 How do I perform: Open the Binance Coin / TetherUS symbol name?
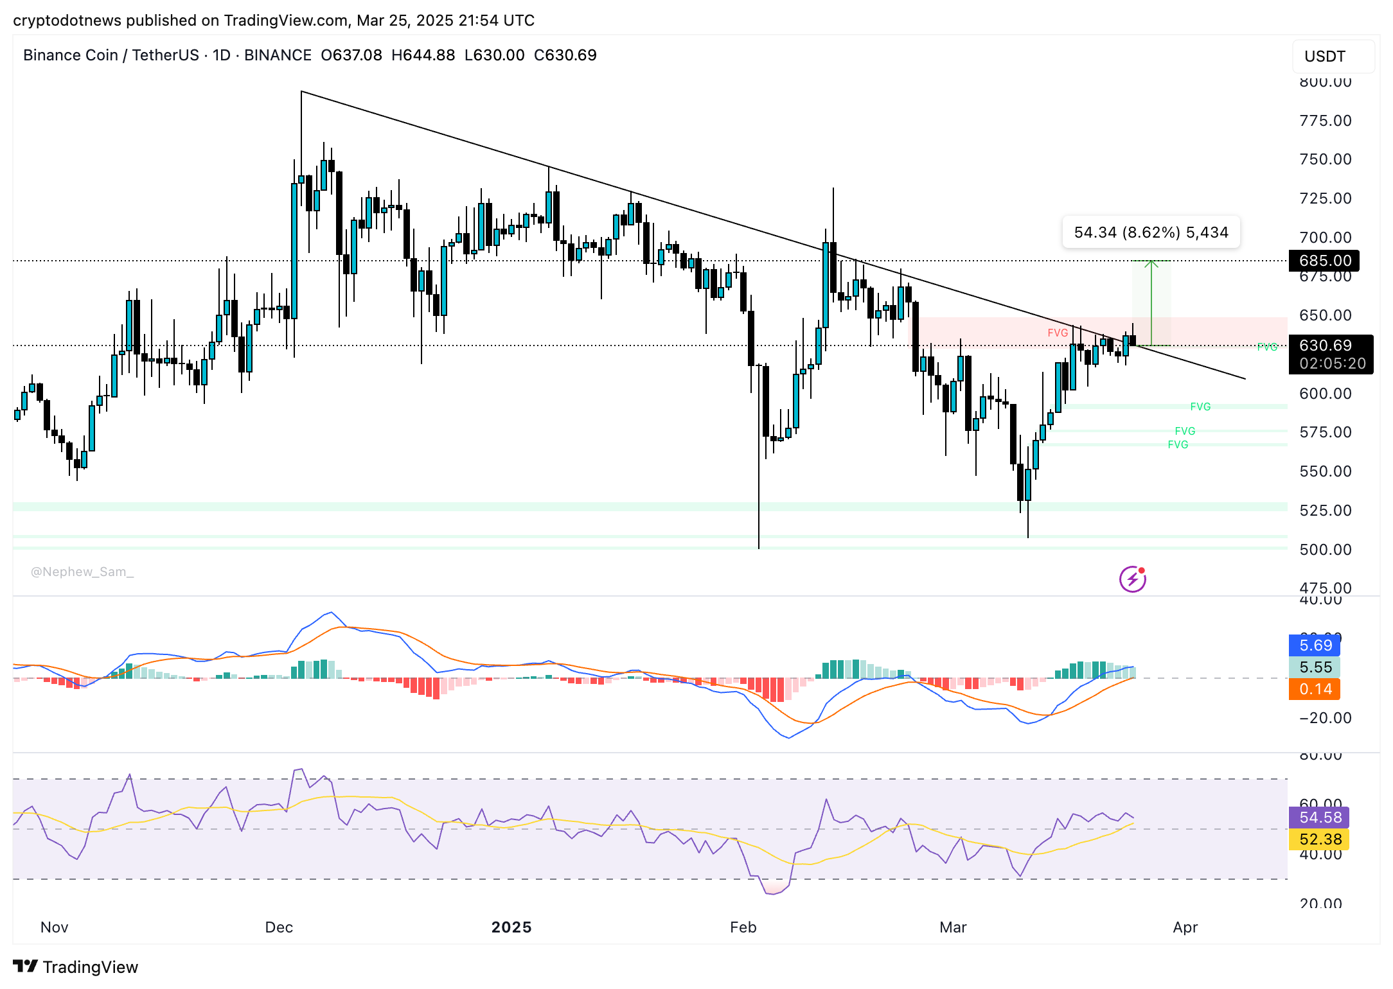111,55
